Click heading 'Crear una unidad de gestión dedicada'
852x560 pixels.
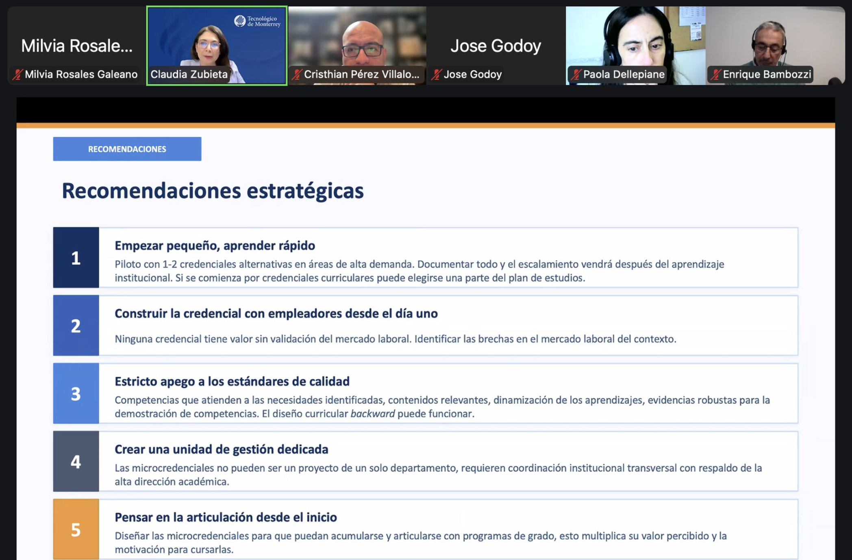[221, 449]
